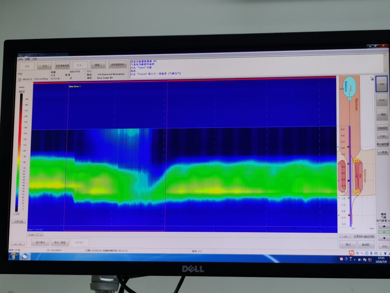Click the Windows Start orb

click(13, 256)
